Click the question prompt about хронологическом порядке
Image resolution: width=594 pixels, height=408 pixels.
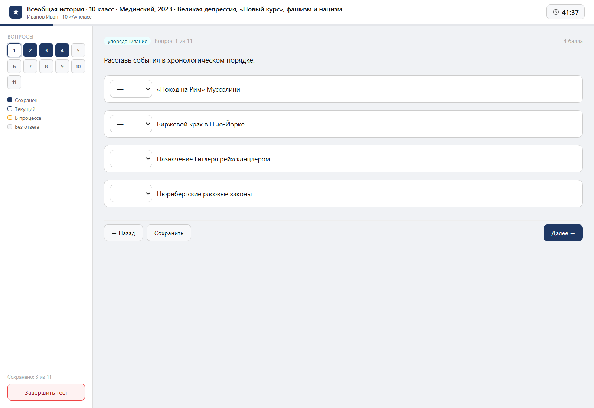179,60
